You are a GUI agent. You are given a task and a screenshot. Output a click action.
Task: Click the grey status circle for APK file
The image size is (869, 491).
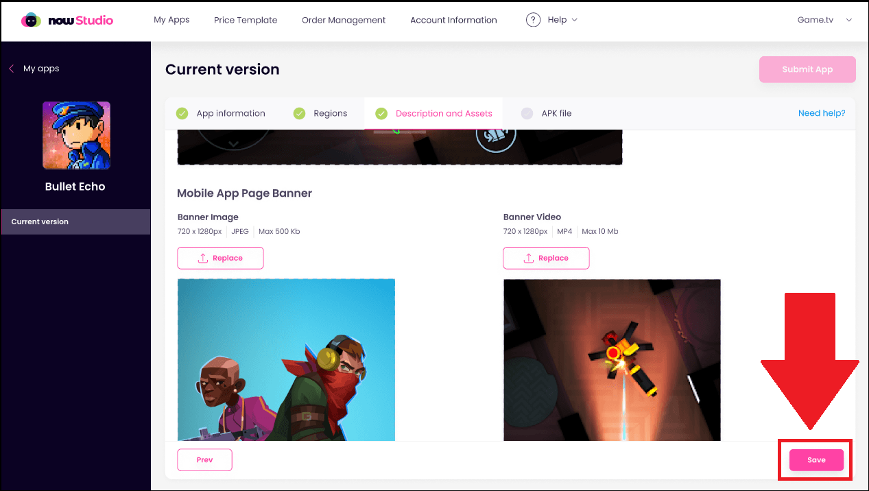point(527,113)
